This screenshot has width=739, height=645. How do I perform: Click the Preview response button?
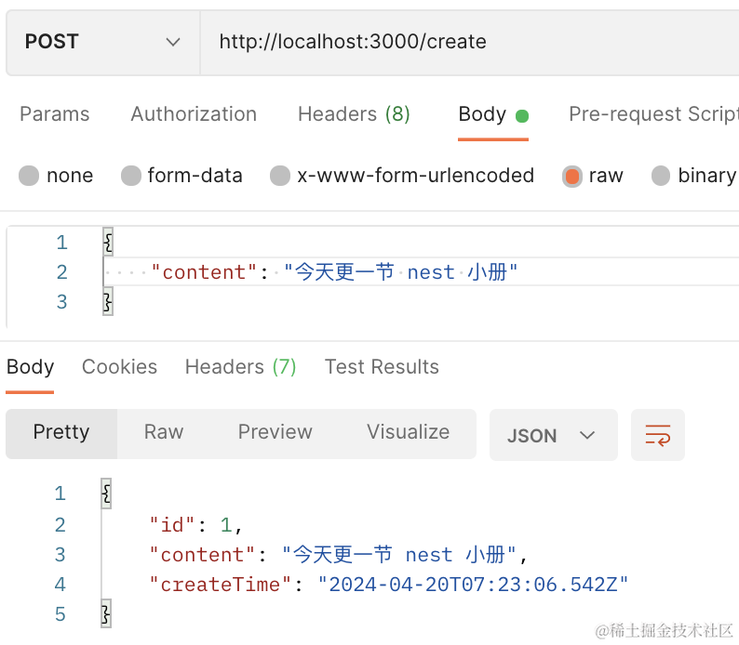275,432
